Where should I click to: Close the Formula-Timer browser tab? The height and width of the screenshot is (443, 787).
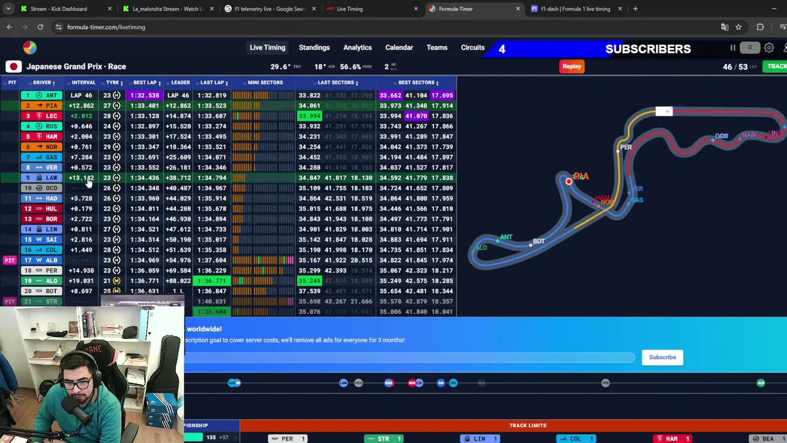(x=518, y=9)
